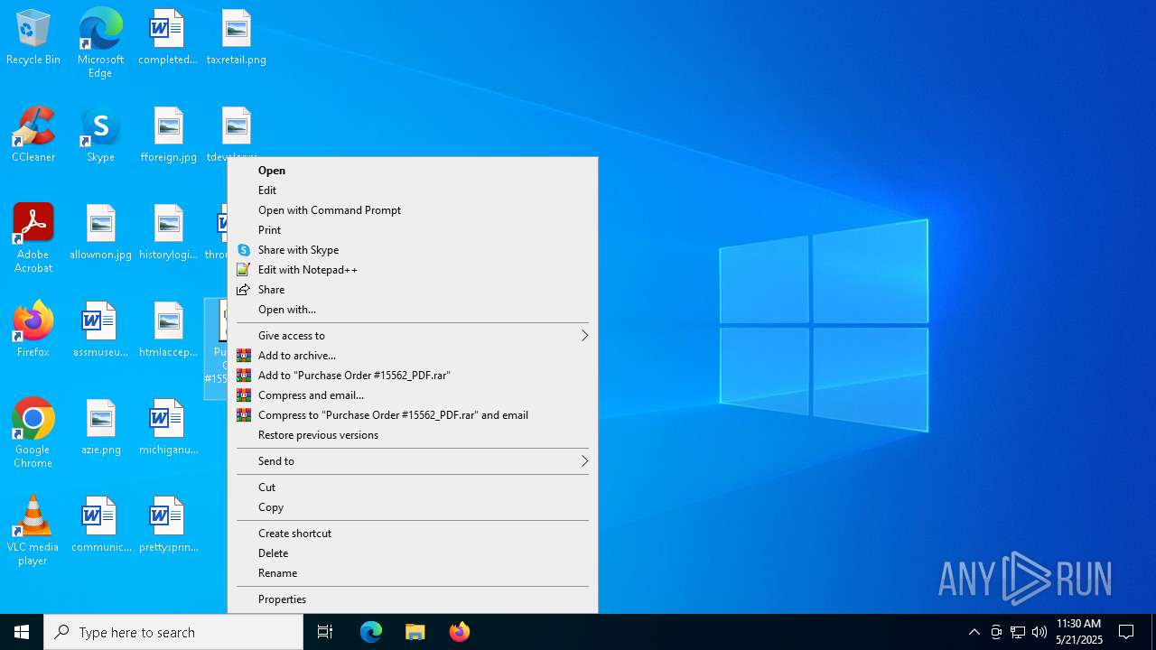The width and height of the screenshot is (1156, 650).
Task: Choose Rename in the context menu
Action: pyautogui.click(x=413, y=573)
